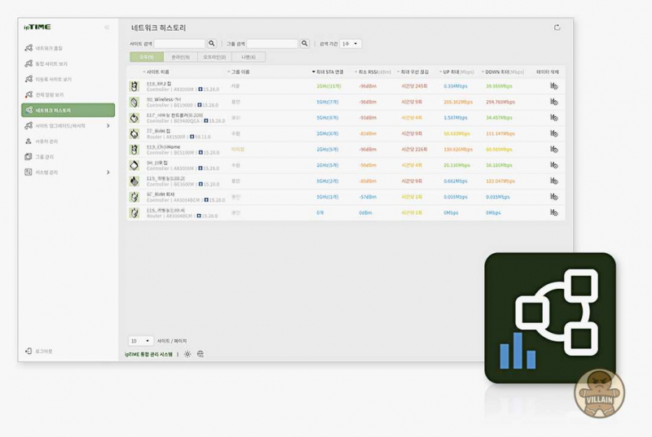Screen dimensions: 652x437
Task: Click the device icon in the Home row
Action: click(134, 150)
